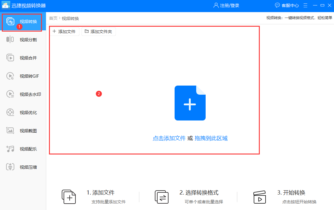Maximize the window

click(322, 5)
